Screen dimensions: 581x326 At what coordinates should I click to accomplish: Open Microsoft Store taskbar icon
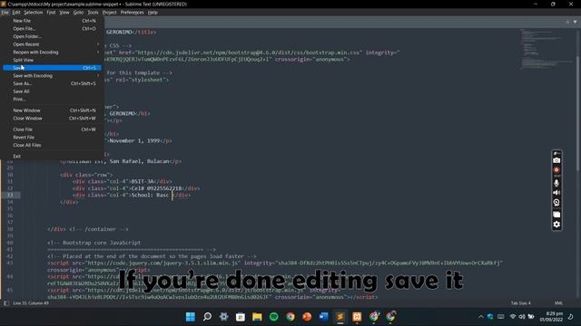[x=241, y=317]
